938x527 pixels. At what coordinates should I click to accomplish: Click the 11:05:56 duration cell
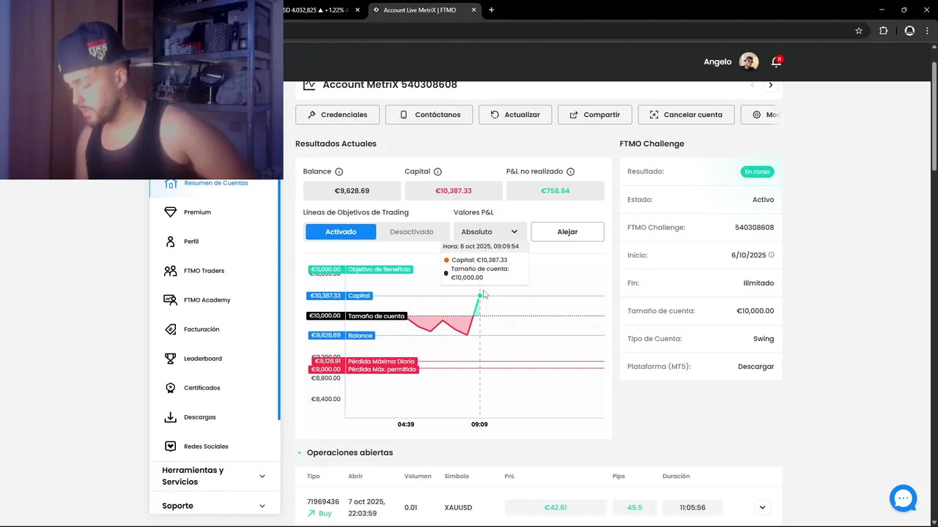click(693, 507)
